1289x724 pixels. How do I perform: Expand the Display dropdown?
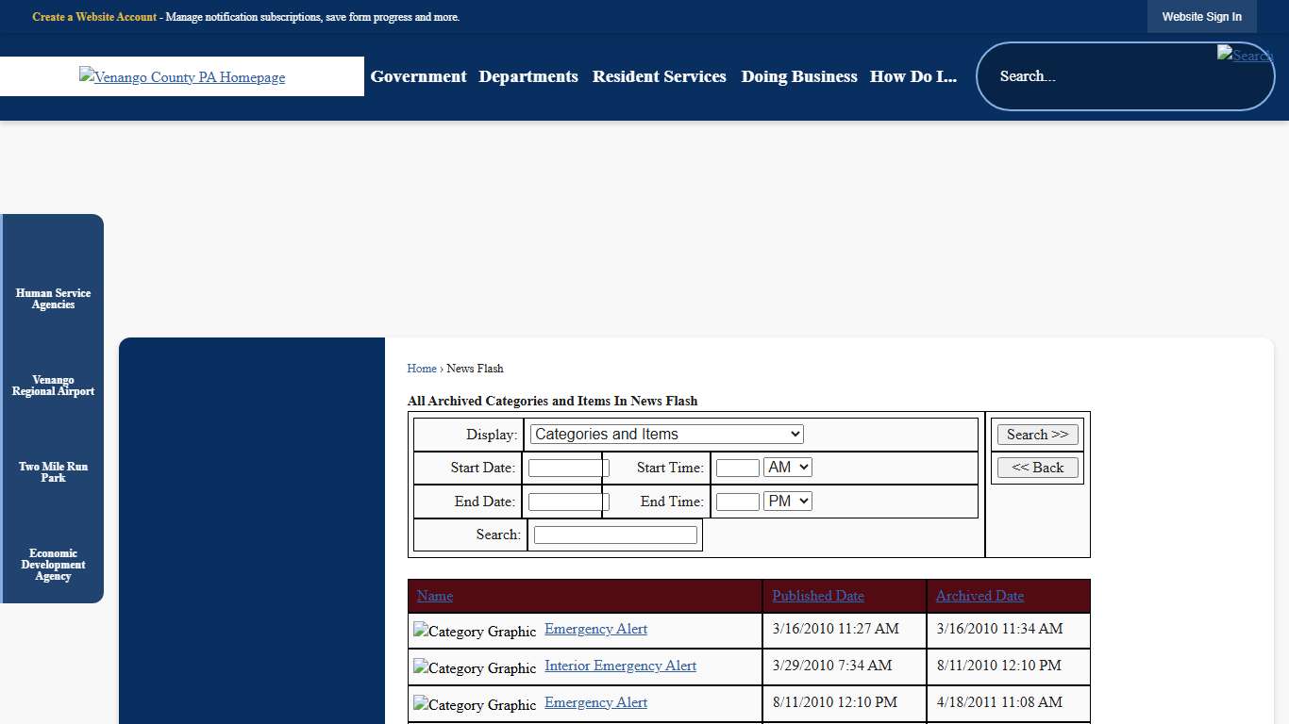[x=666, y=435]
